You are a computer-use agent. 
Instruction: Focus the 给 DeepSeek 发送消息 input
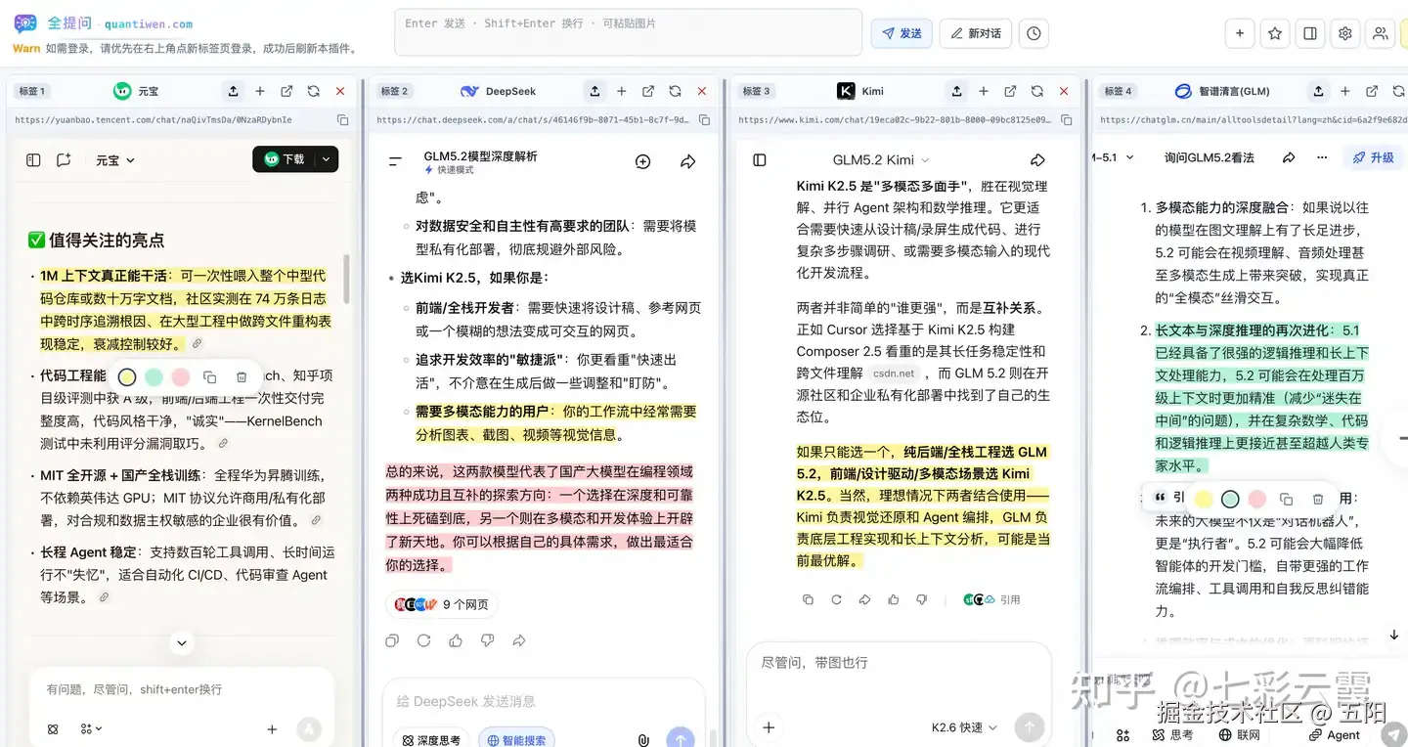click(543, 701)
